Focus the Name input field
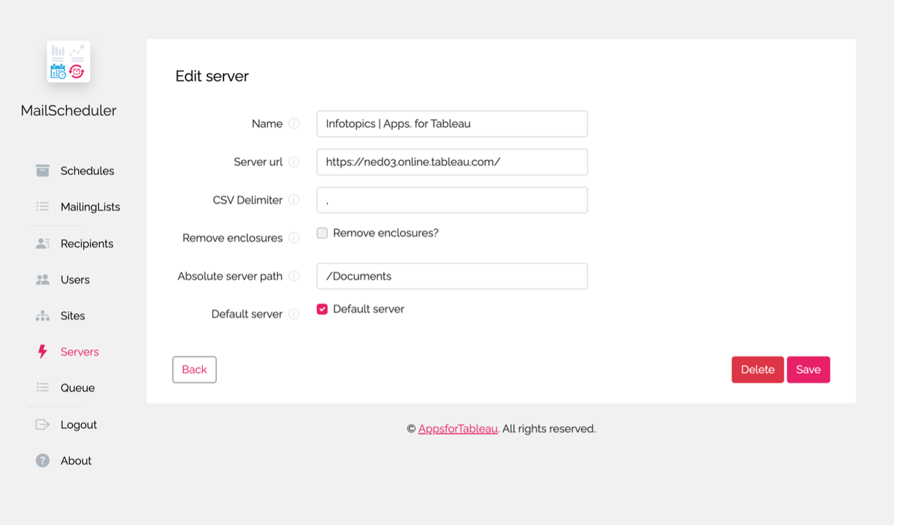This screenshot has height=528, width=897. [x=452, y=124]
